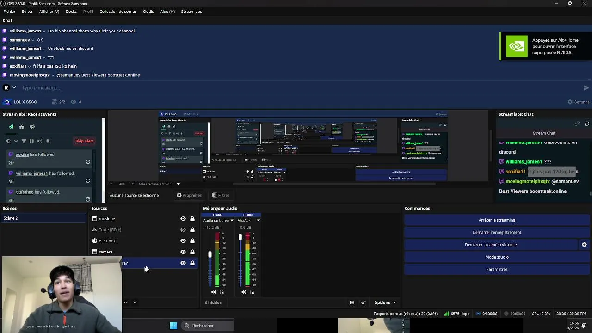Mute event sounds with the speaker icon
This screenshot has height=333, width=592.
coord(39,141)
